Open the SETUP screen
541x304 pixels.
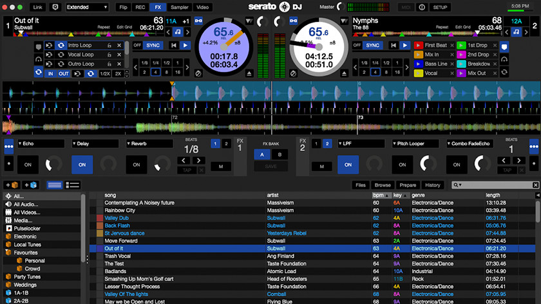tap(440, 7)
